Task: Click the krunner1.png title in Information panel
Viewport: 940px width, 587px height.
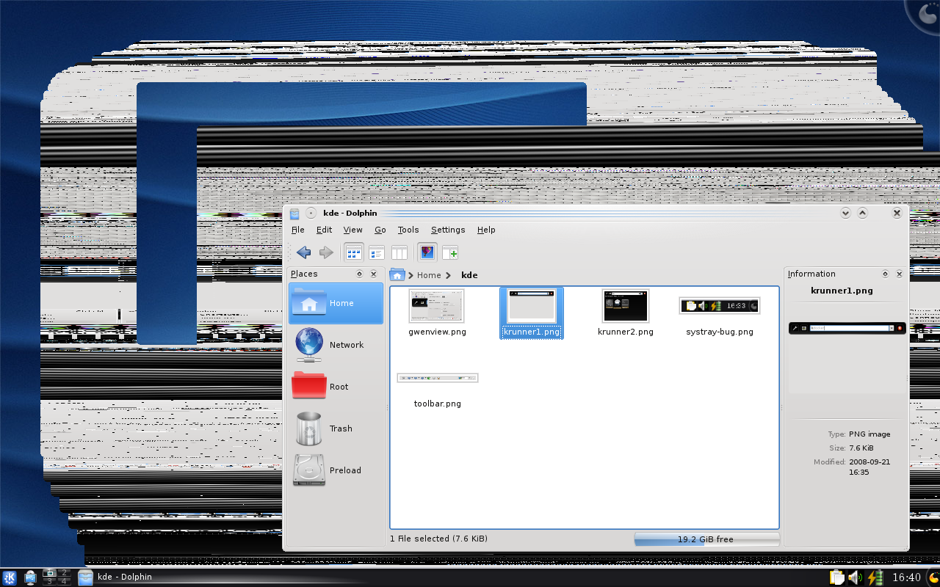Action: [842, 291]
